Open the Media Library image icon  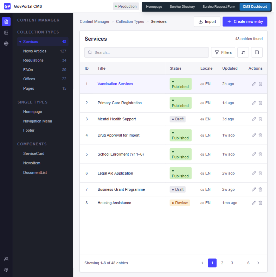[6, 32]
